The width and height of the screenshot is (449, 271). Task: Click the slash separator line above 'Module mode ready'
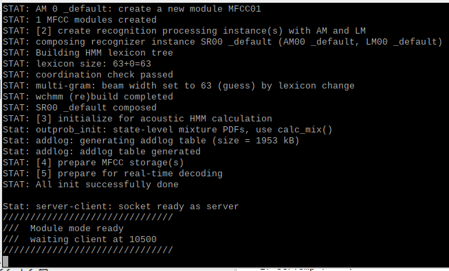coord(88,217)
